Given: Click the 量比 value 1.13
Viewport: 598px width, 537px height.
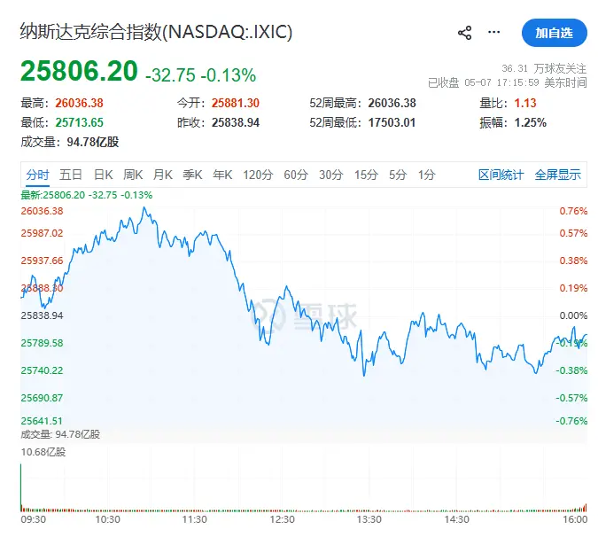Looking at the screenshot, I should click(x=525, y=103).
